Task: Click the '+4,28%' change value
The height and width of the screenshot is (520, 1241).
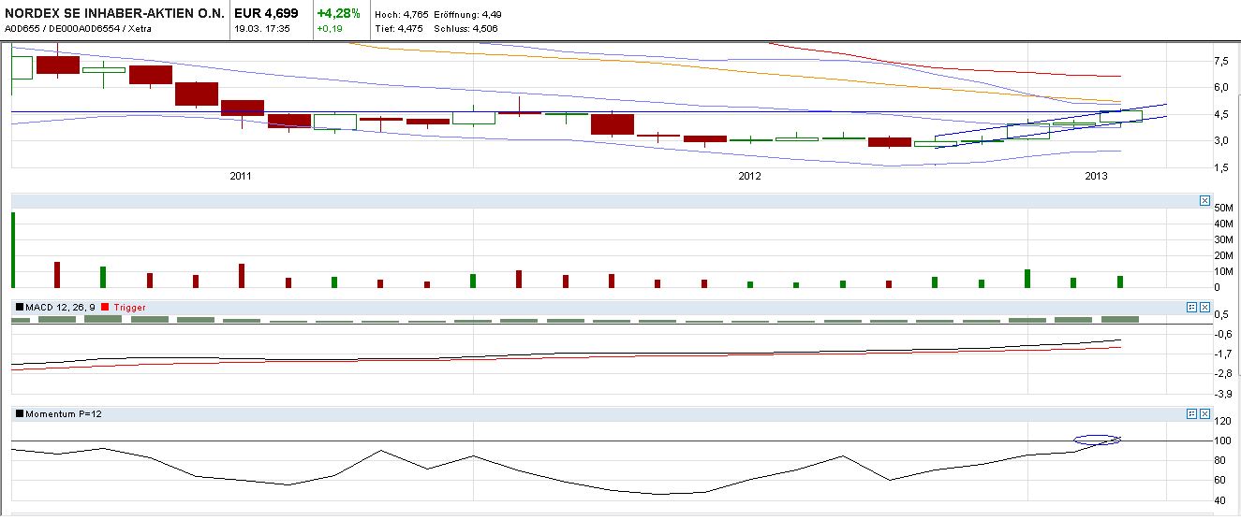Action: pyautogui.click(x=339, y=14)
